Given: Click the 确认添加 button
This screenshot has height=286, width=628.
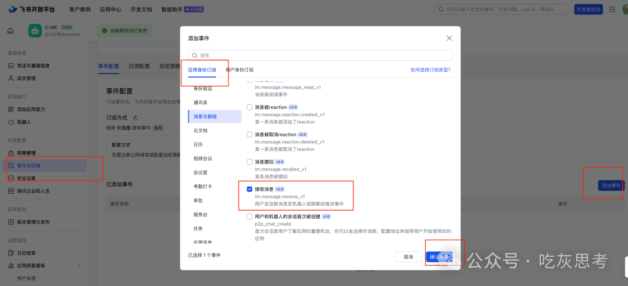Looking at the screenshot, I should click(439, 256).
